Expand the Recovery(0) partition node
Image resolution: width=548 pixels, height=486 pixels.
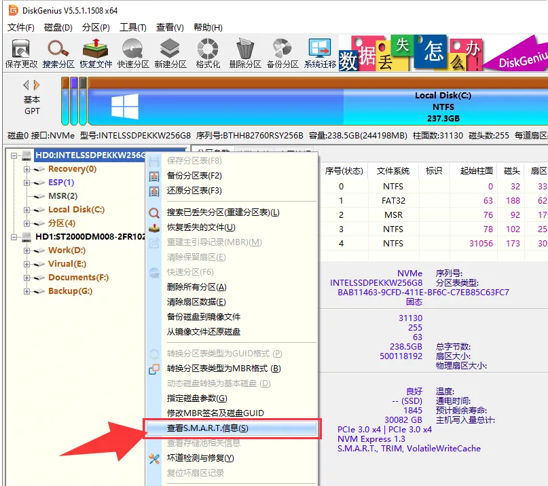coord(26,169)
